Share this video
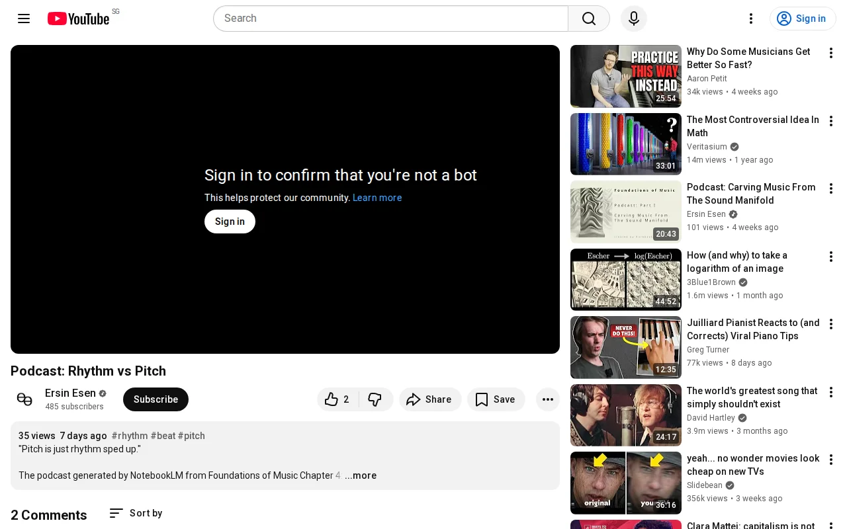 click(x=430, y=399)
